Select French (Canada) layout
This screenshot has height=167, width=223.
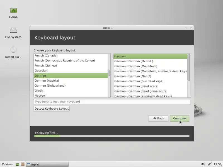tap(71, 55)
